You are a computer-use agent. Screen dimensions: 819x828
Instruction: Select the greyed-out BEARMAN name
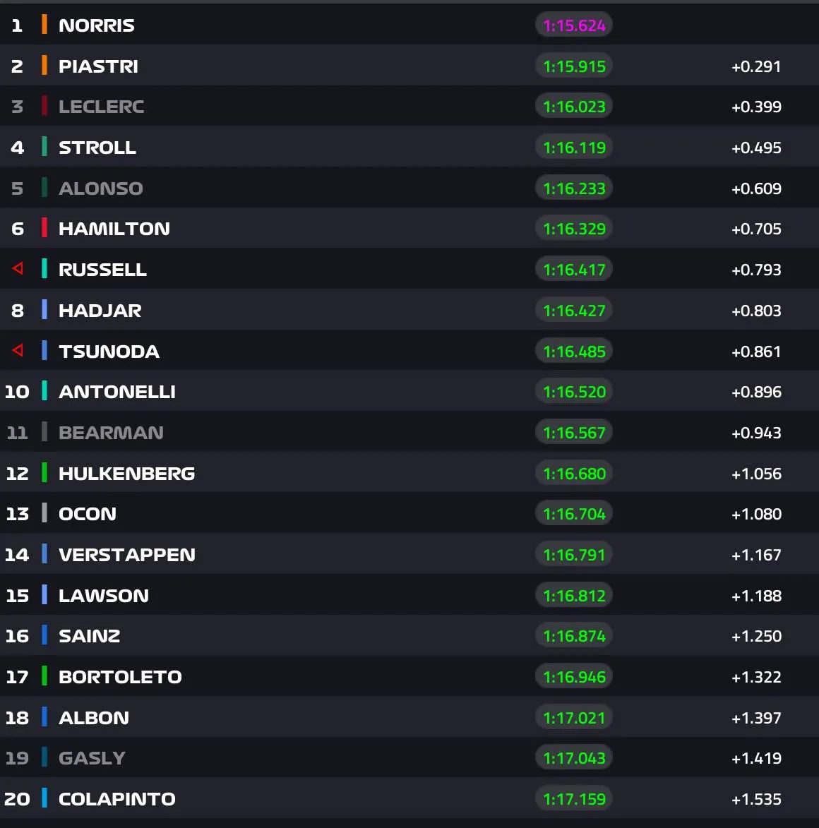pyautogui.click(x=111, y=433)
